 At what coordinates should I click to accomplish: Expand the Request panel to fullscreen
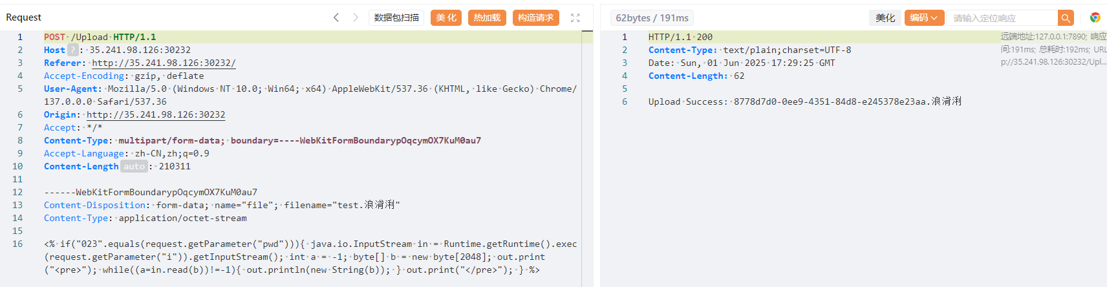coord(575,18)
